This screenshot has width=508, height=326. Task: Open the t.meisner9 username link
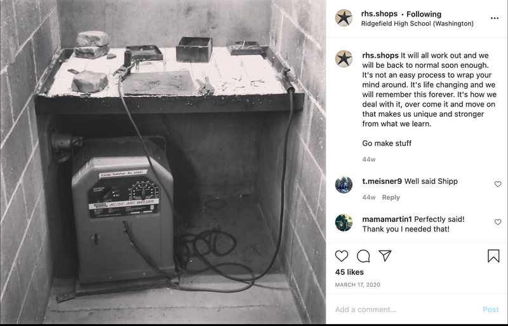tap(382, 181)
